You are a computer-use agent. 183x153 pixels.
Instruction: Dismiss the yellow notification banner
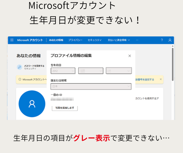[x=161, y=79]
